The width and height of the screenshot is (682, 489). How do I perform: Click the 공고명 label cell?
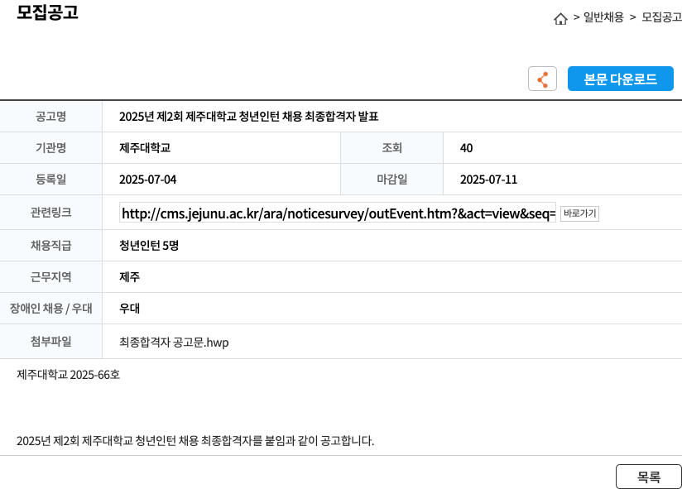coord(50,117)
